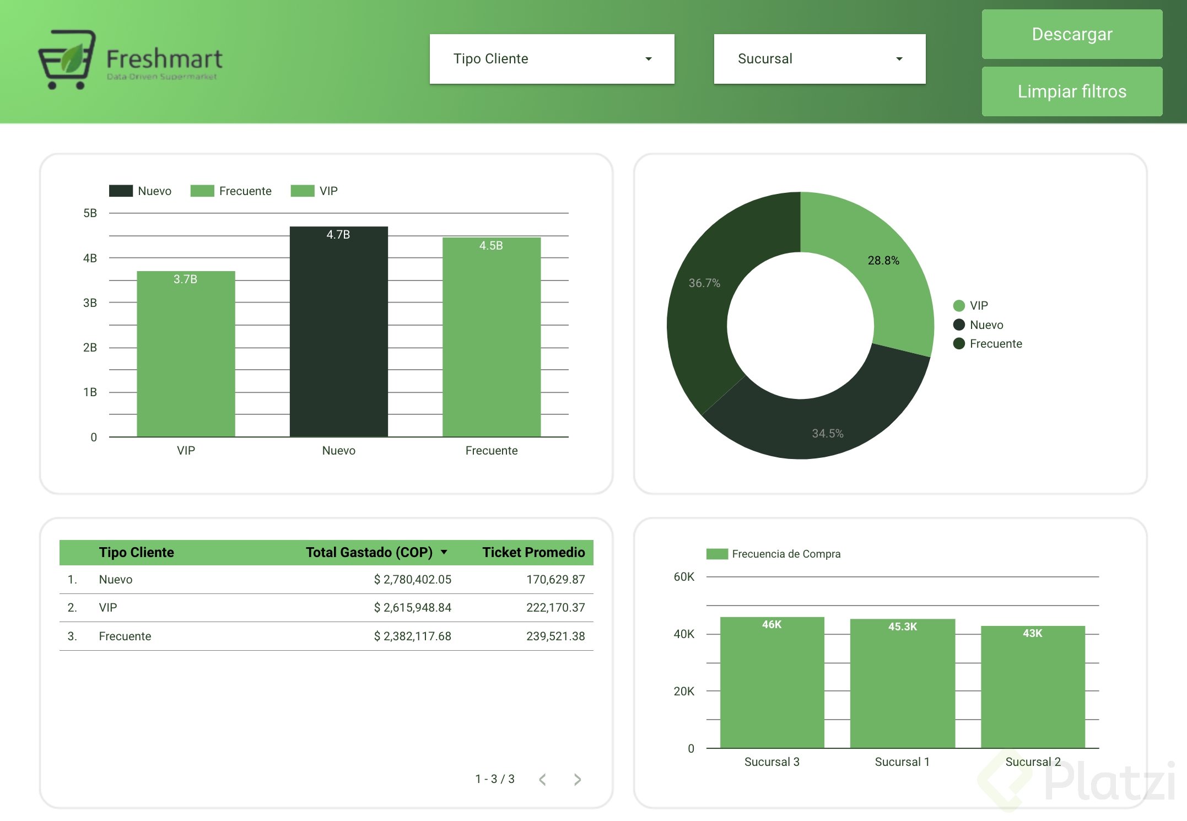This screenshot has width=1187, height=821.
Task: Go to previous table page arrow
Action: 543,779
